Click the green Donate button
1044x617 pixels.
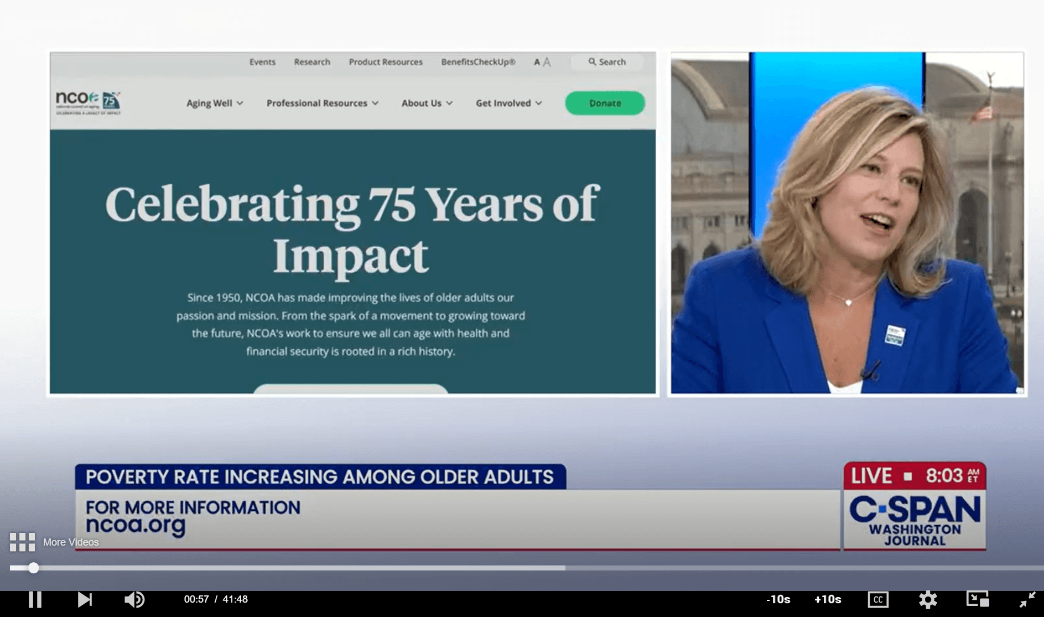click(x=605, y=103)
